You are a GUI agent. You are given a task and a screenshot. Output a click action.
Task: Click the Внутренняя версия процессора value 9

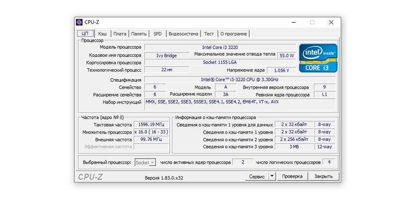[x=325, y=87]
